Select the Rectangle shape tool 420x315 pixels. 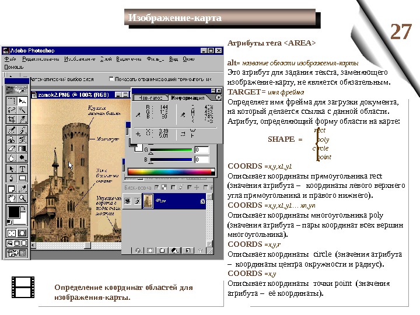22,178
